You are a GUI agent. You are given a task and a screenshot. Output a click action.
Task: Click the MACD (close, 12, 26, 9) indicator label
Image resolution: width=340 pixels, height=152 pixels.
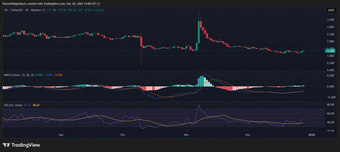point(19,75)
